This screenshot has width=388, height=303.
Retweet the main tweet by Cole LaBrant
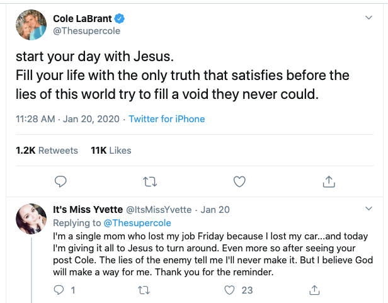[150, 182]
